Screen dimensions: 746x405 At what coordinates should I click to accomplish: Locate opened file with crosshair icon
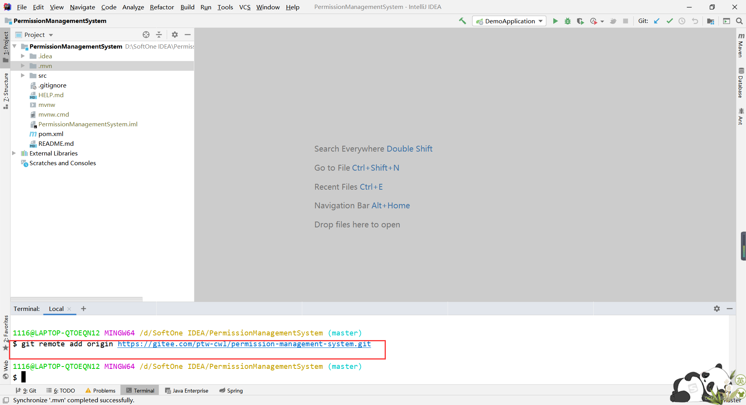coord(146,35)
